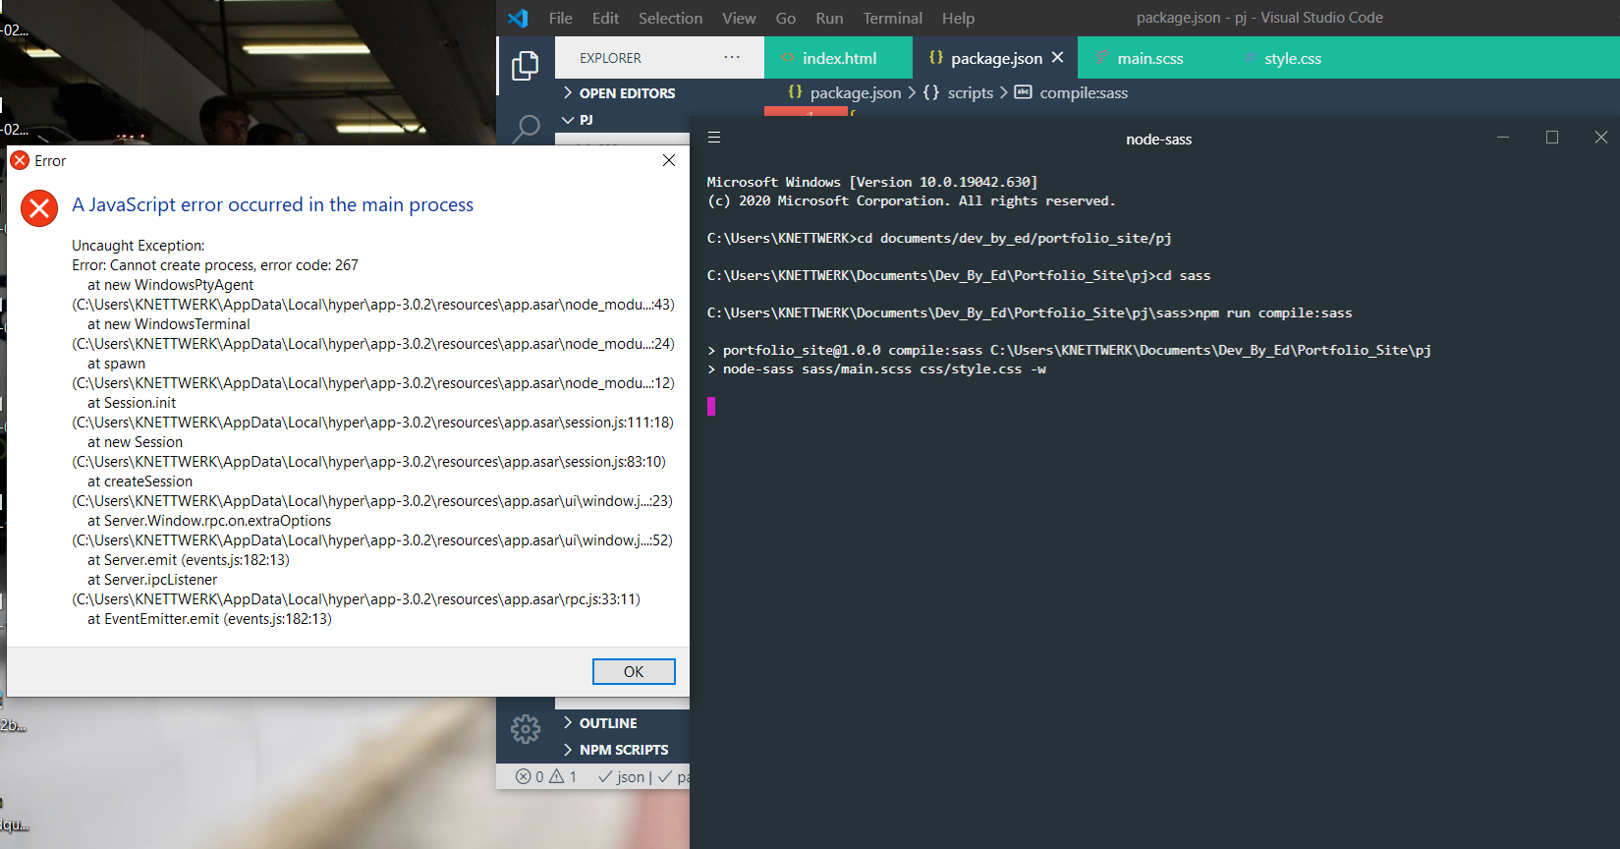Close the node-sass terminal window
The image size is (1620, 849).
[1601, 138]
